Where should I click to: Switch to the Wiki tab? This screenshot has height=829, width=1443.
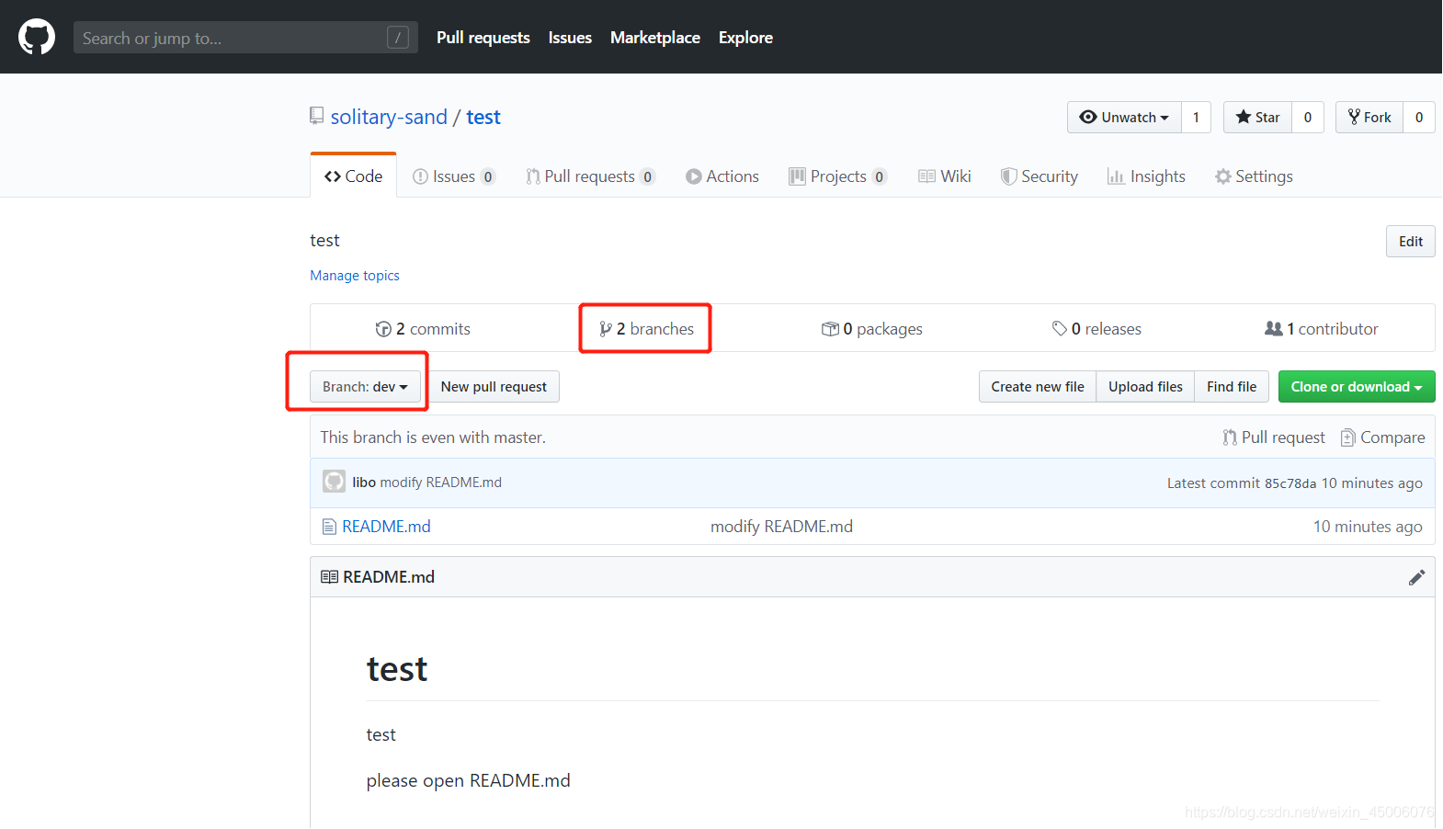pos(945,176)
